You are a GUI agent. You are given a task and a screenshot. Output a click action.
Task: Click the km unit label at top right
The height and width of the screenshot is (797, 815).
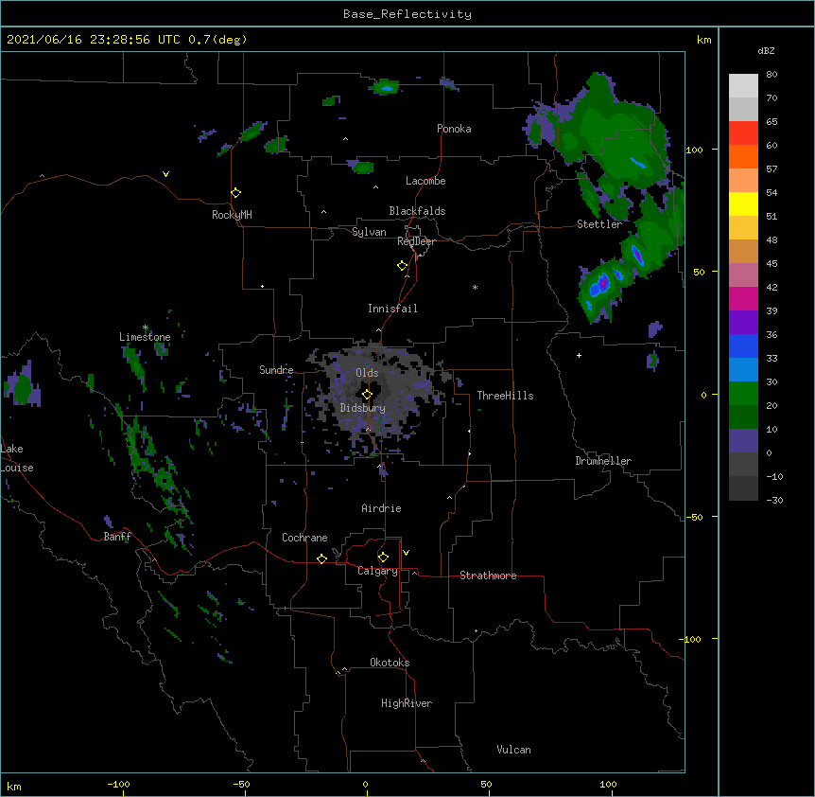pyautogui.click(x=704, y=40)
